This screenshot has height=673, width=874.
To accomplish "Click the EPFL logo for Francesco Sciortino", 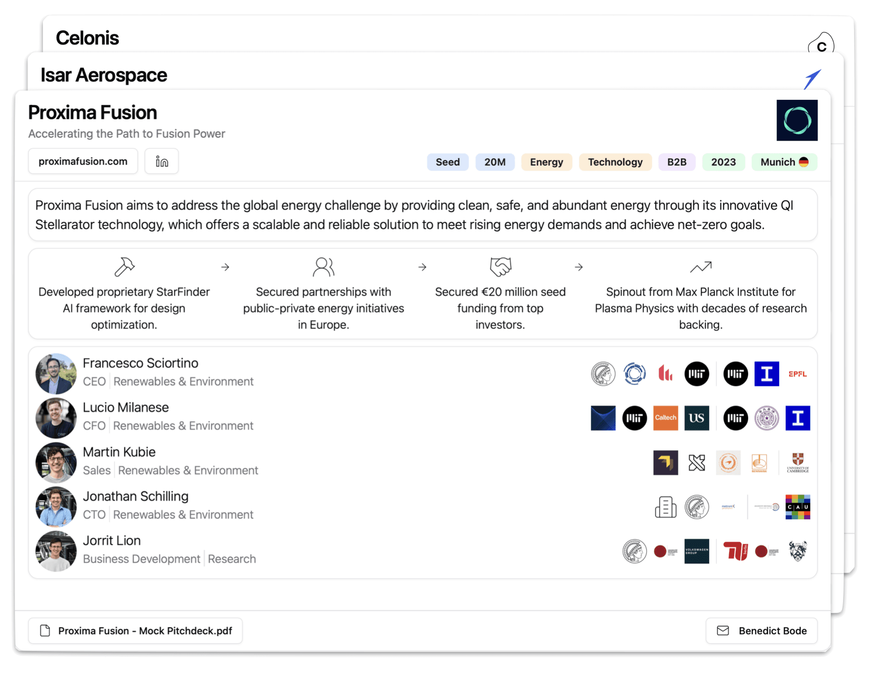I will [798, 374].
